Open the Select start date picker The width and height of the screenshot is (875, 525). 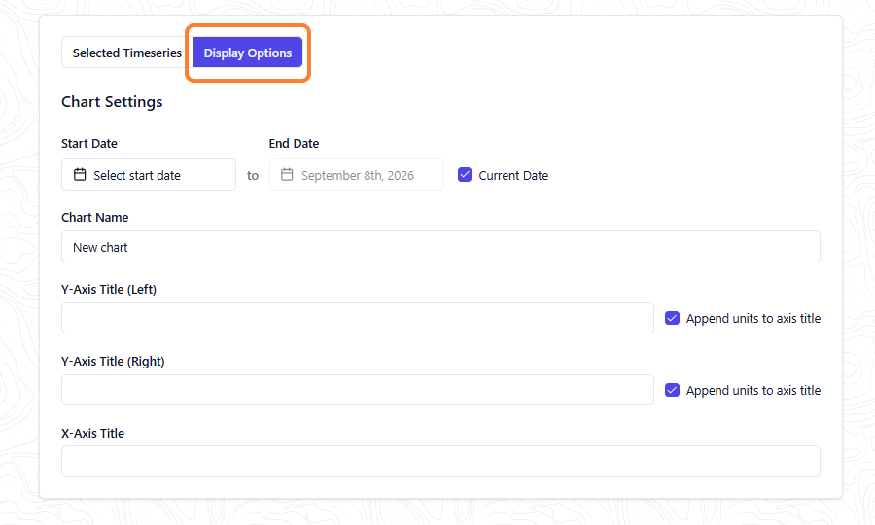[x=149, y=175]
